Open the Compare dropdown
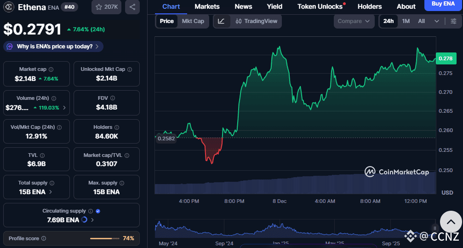This screenshot has width=463, height=248. (x=354, y=21)
